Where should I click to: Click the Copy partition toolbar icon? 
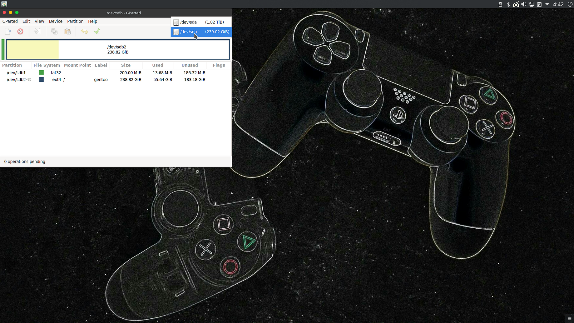(54, 31)
